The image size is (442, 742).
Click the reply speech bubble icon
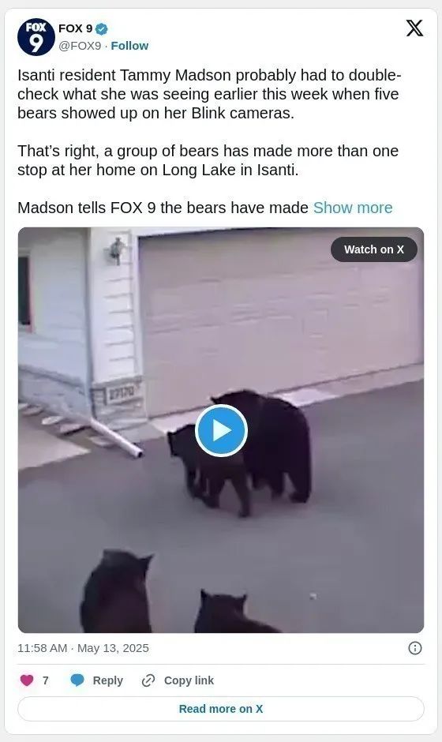click(77, 680)
